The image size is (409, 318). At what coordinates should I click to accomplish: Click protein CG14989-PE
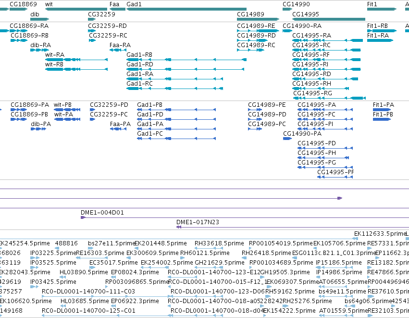click(255, 110)
